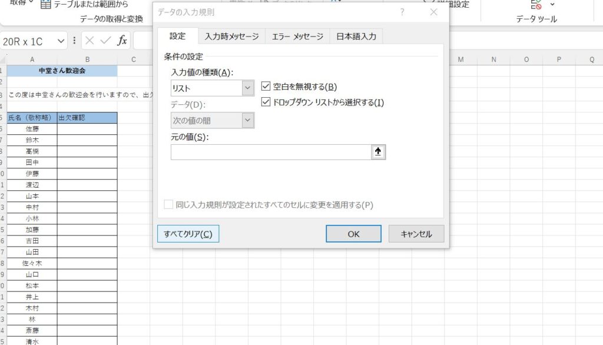Uncheck ドロップダウン リストから選択する option
The image size is (603, 345).
coord(266,102)
